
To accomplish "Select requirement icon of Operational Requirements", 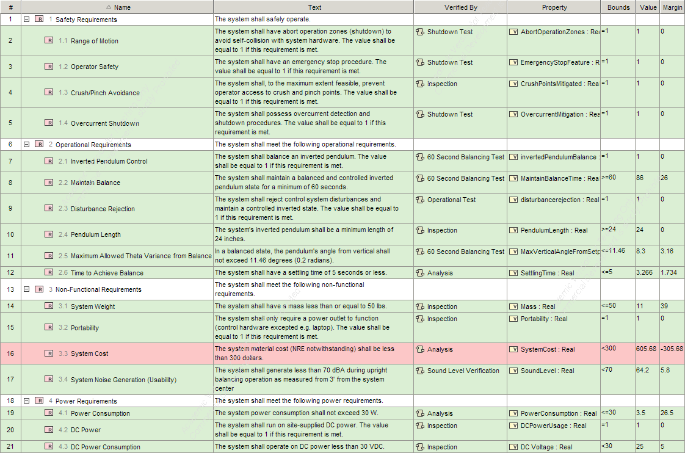I will point(39,144).
